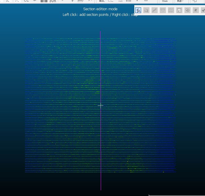Open the SOR filter tool
This screenshot has height=196, width=205.
53,1
